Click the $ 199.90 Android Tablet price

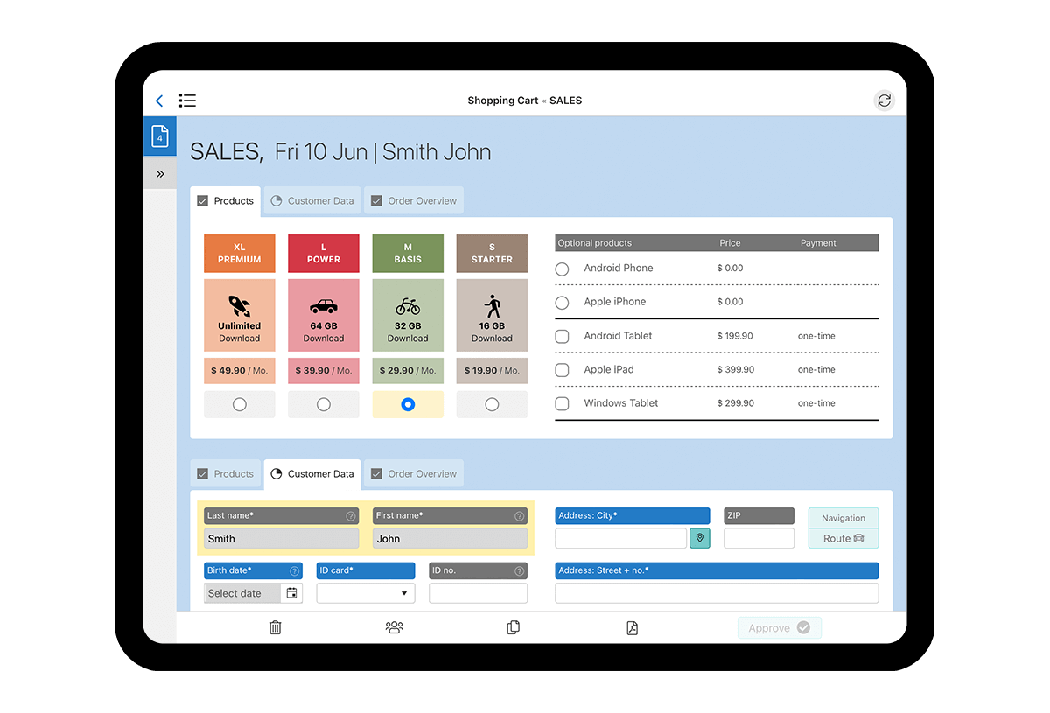coord(735,336)
